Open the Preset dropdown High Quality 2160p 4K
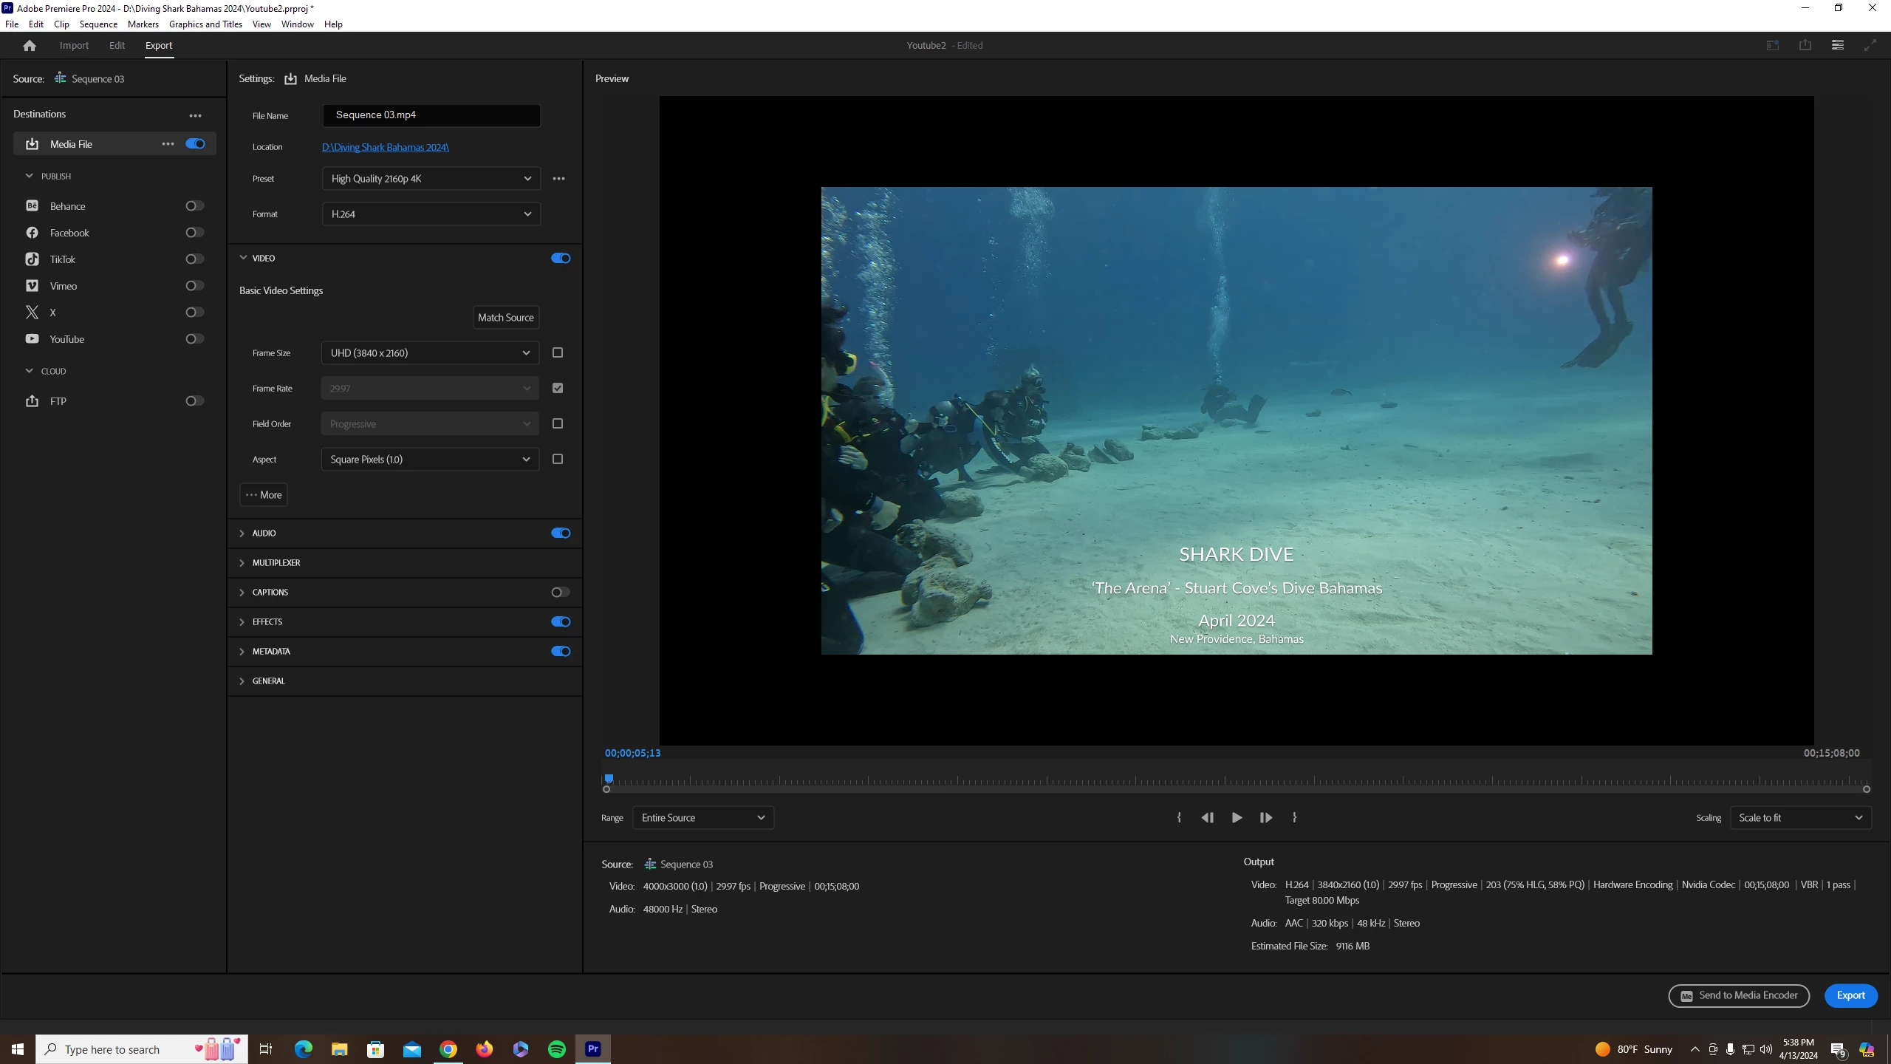The height and width of the screenshot is (1064, 1891). click(431, 179)
